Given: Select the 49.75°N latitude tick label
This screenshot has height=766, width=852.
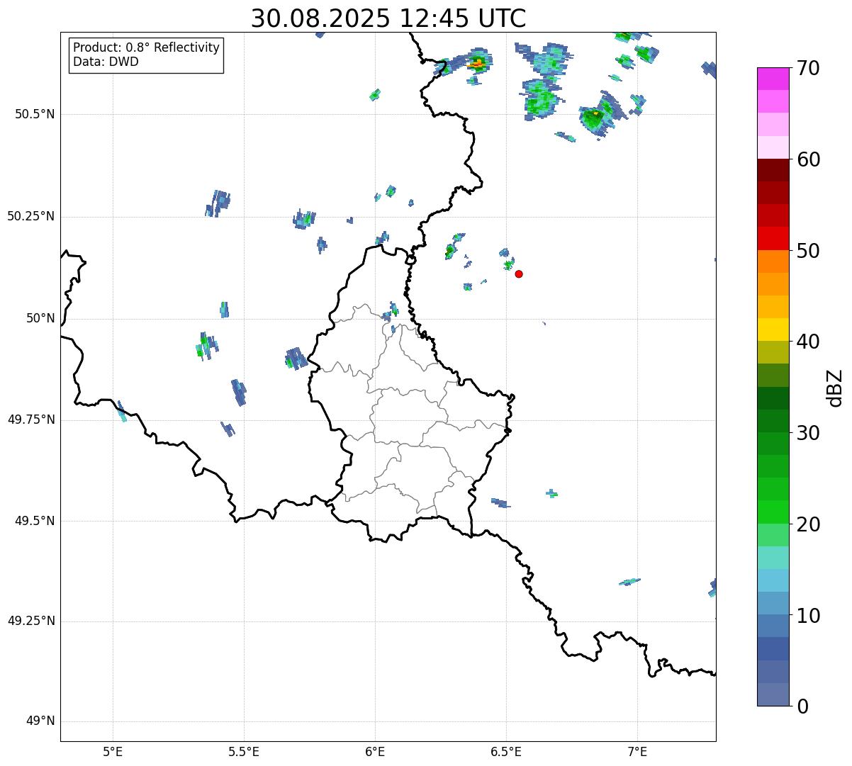Looking at the screenshot, I should (x=31, y=419).
